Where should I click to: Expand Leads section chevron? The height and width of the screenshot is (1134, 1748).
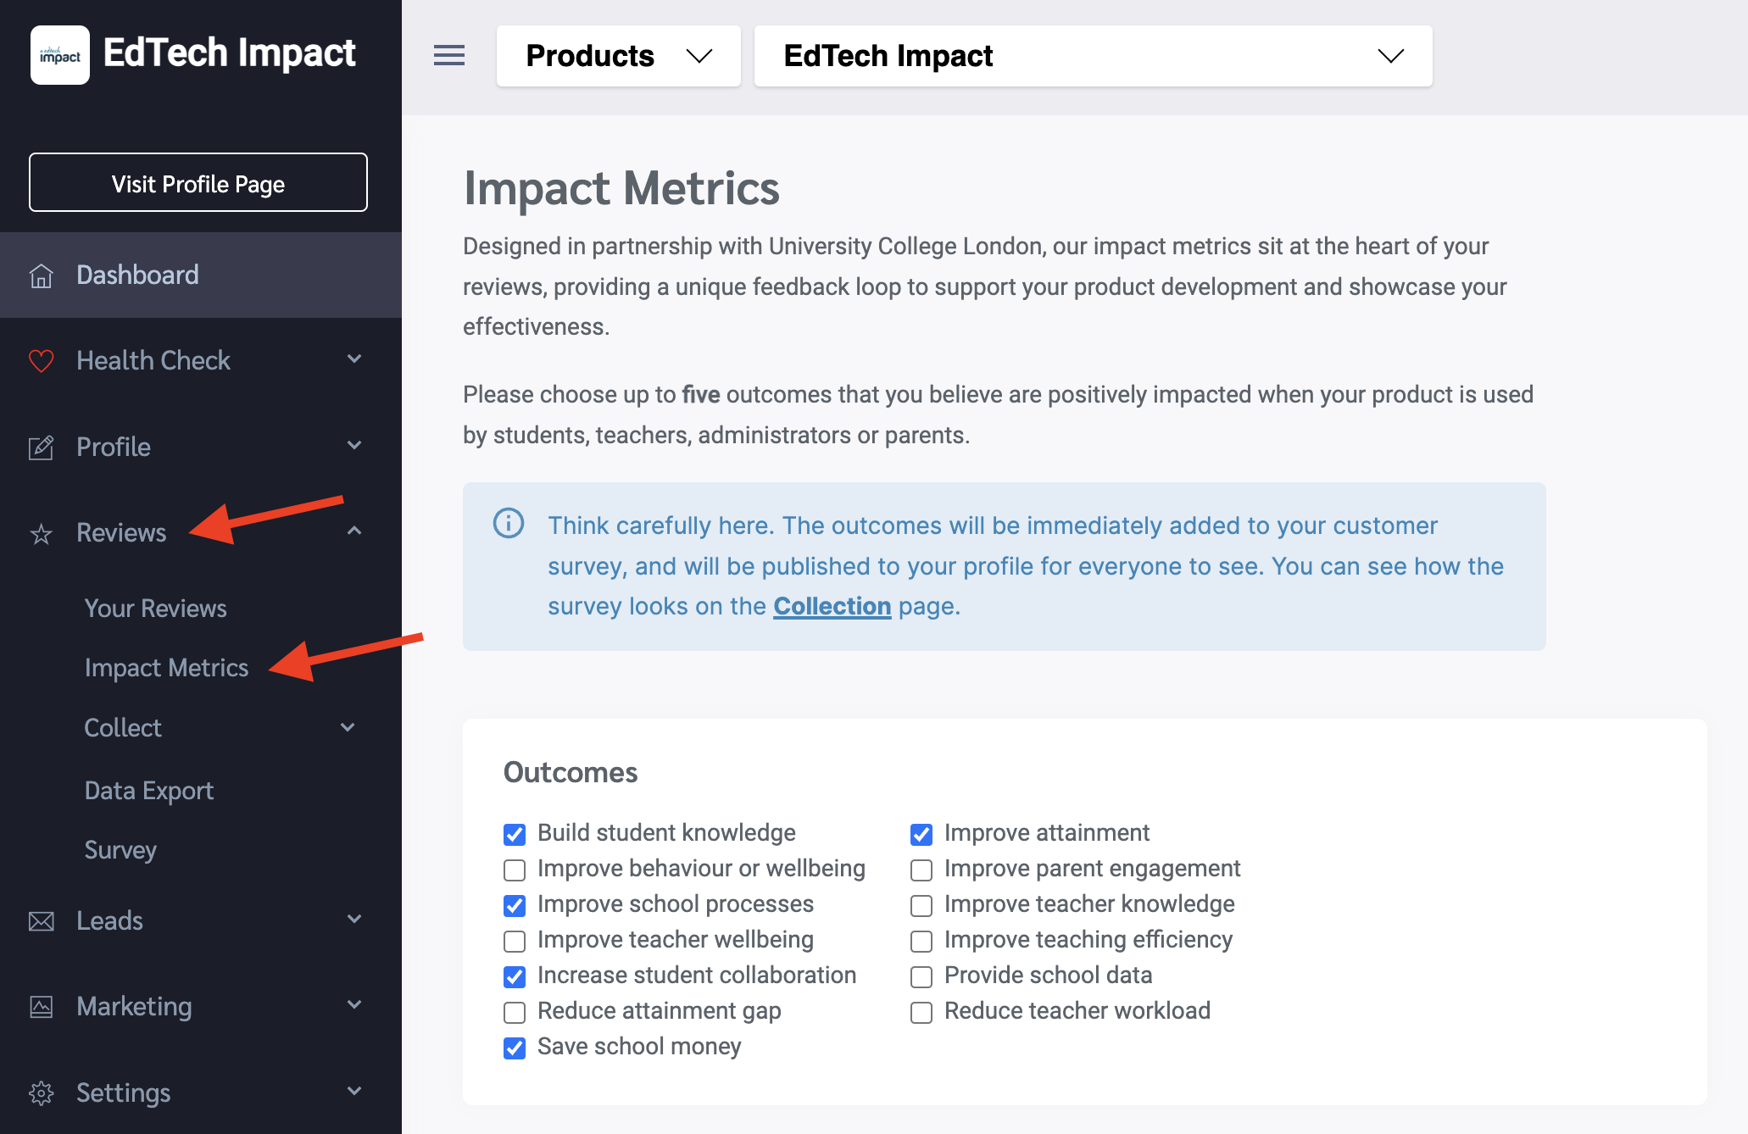354,920
